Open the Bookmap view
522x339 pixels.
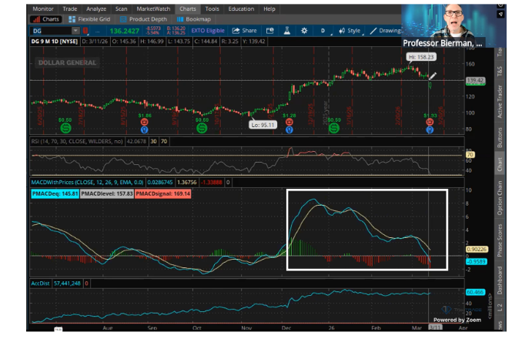click(x=194, y=19)
